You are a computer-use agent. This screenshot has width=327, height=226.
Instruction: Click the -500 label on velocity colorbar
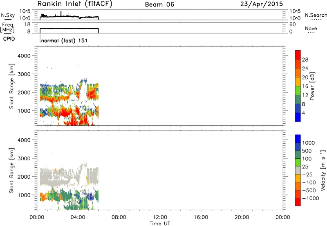click(x=309, y=190)
